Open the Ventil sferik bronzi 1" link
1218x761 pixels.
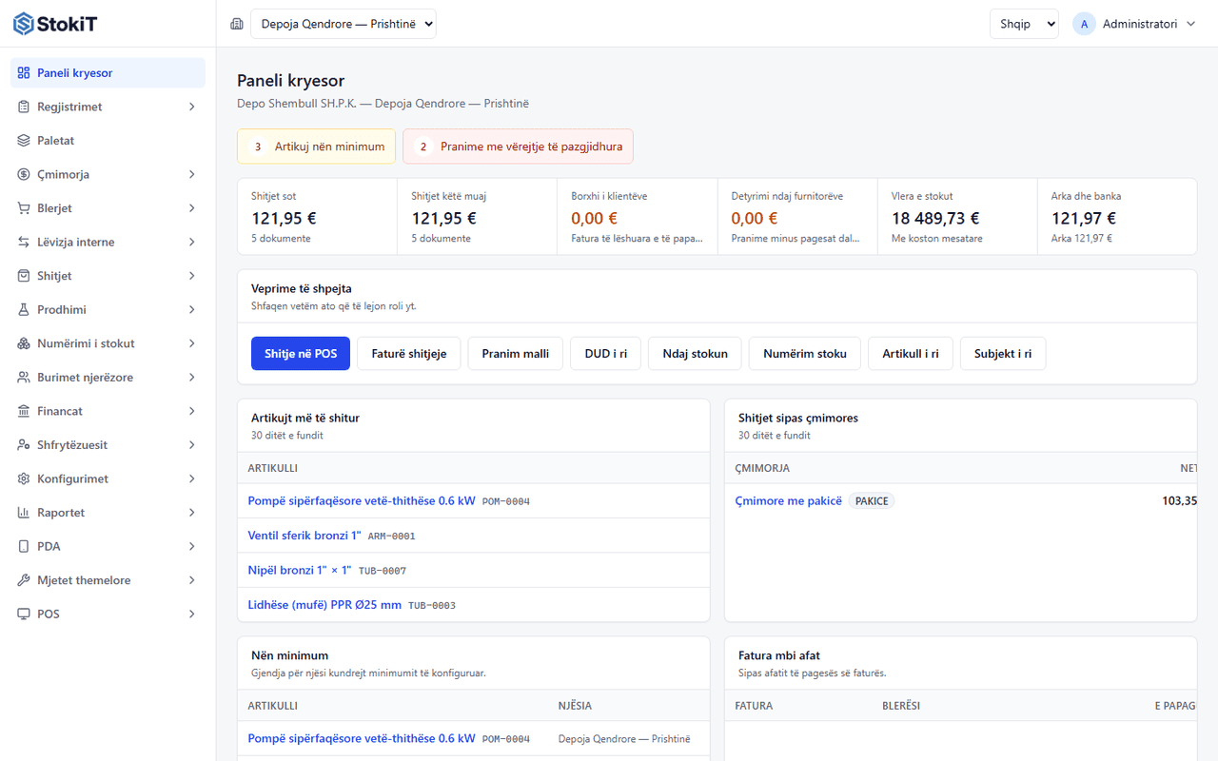(304, 536)
